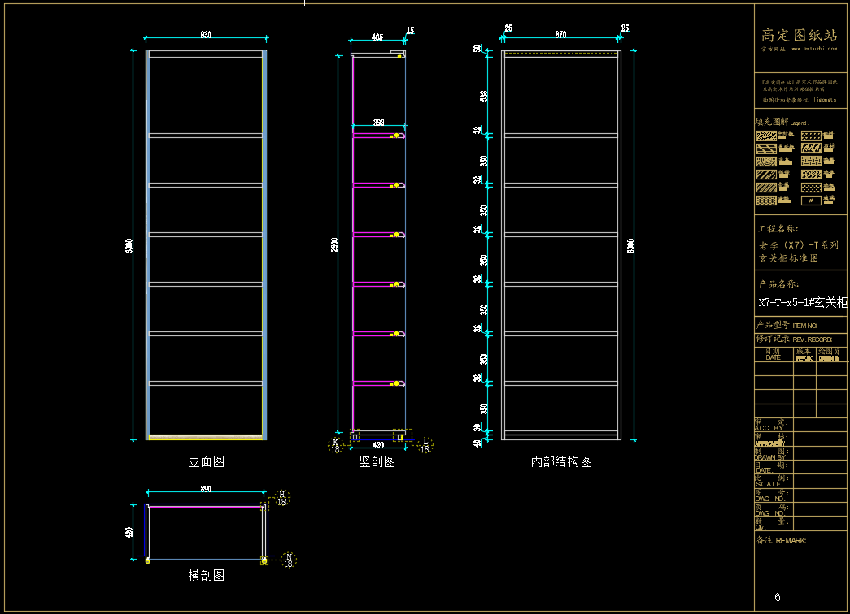Select the SCALE field in title block
This screenshot has width=850, height=614.
tap(769, 481)
